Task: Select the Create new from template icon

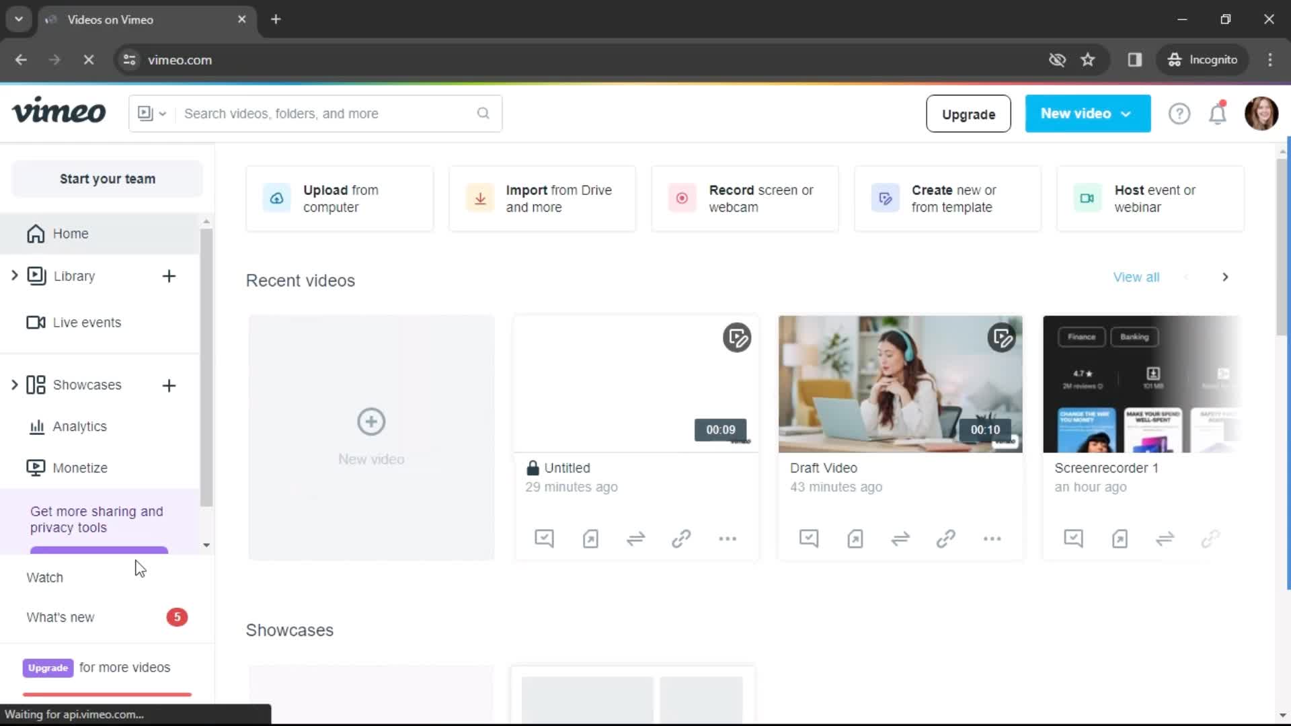Action: click(885, 197)
